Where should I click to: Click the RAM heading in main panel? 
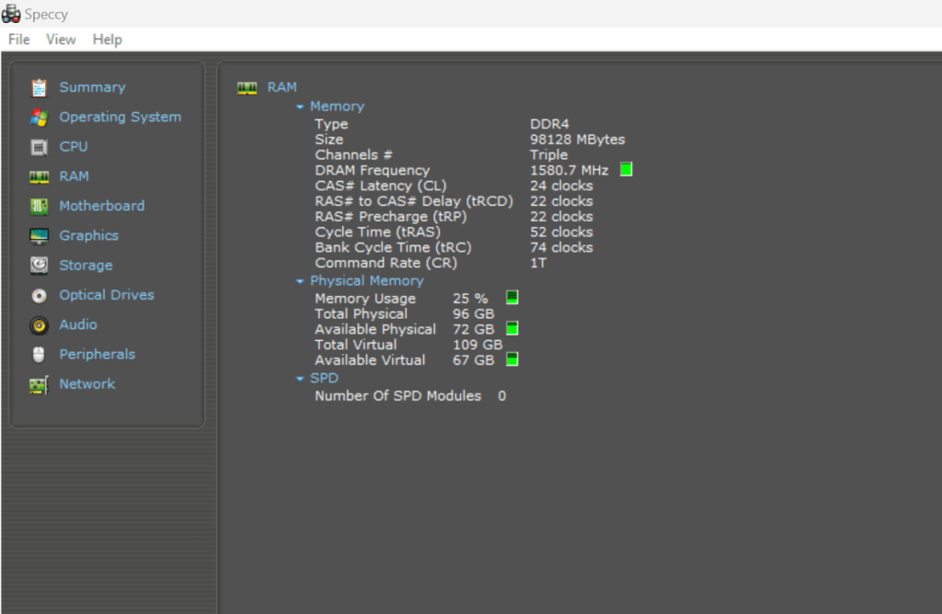pos(281,87)
